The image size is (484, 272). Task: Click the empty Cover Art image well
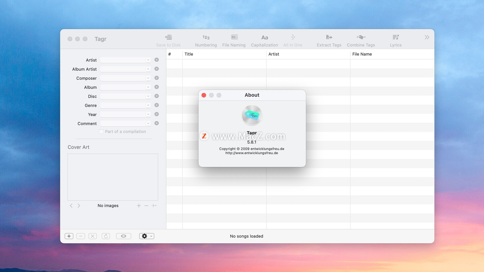pos(113,177)
